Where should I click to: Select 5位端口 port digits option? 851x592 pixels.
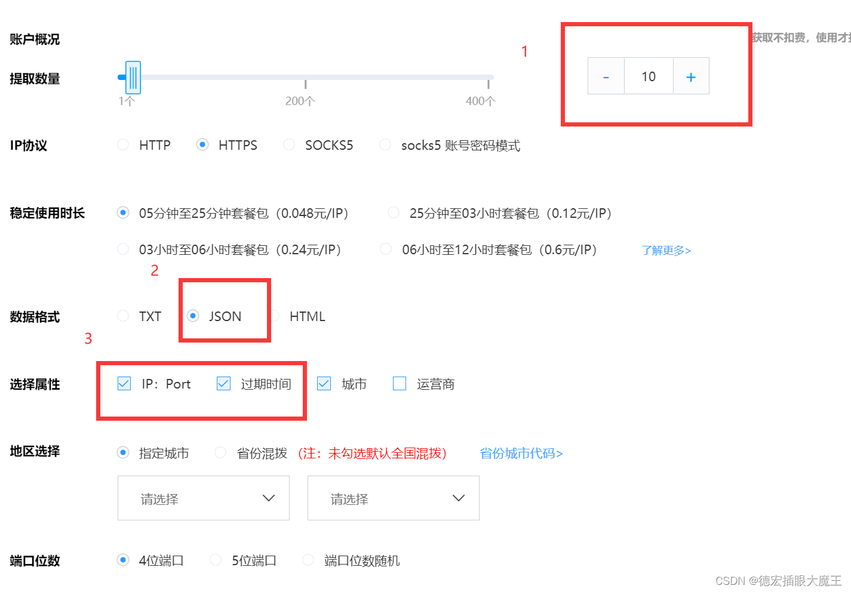tap(216, 560)
